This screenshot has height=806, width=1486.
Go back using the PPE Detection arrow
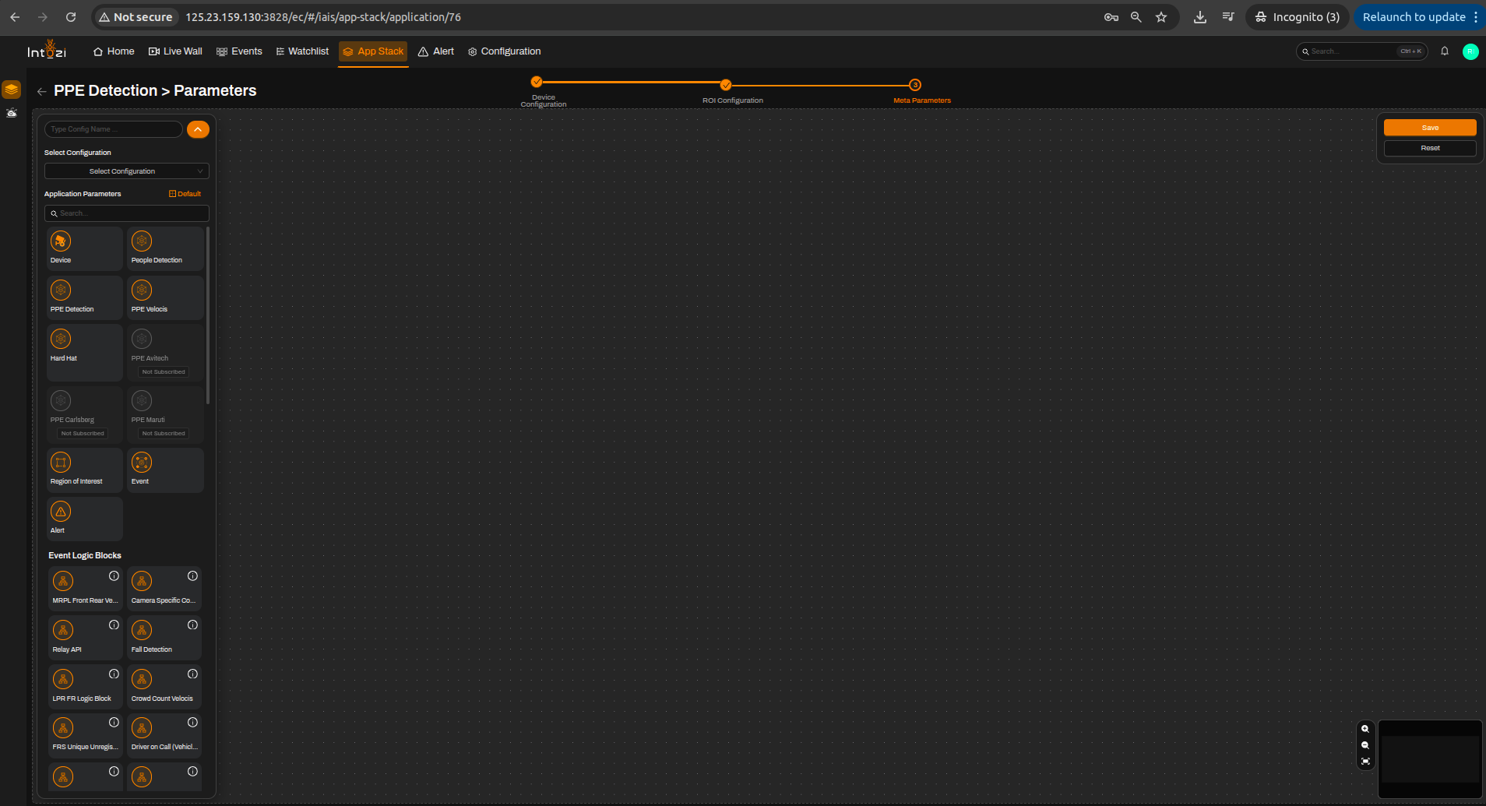tap(42, 91)
